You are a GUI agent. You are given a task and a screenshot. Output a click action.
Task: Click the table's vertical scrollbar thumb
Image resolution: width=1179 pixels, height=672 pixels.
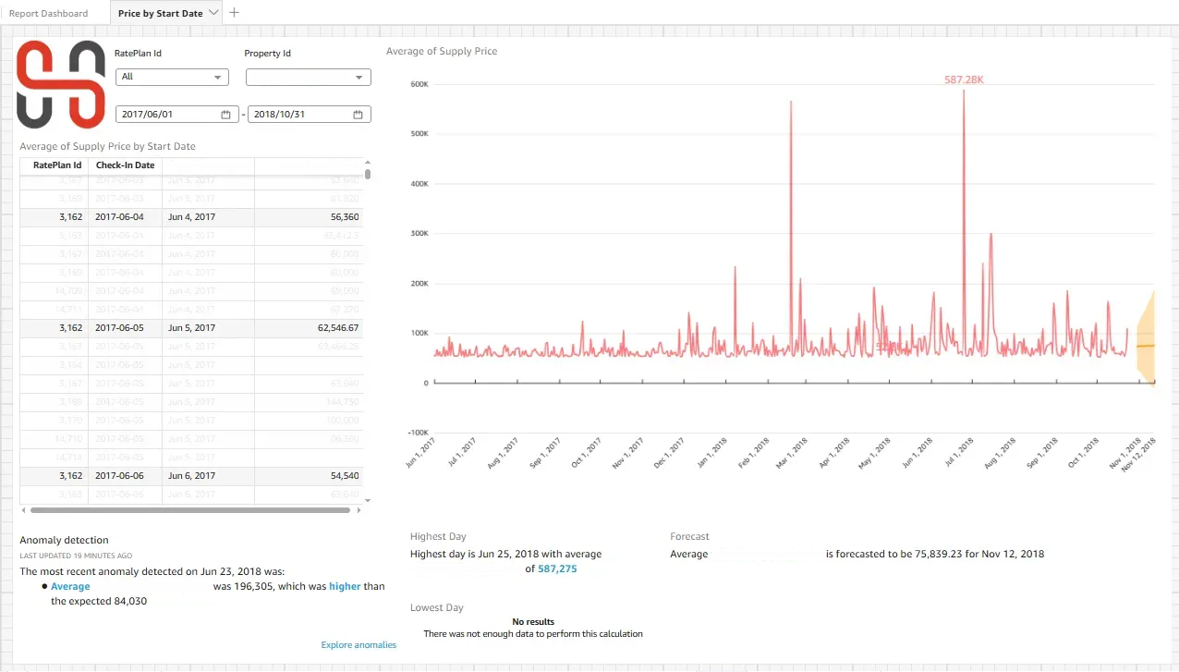pyautogui.click(x=368, y=174)
